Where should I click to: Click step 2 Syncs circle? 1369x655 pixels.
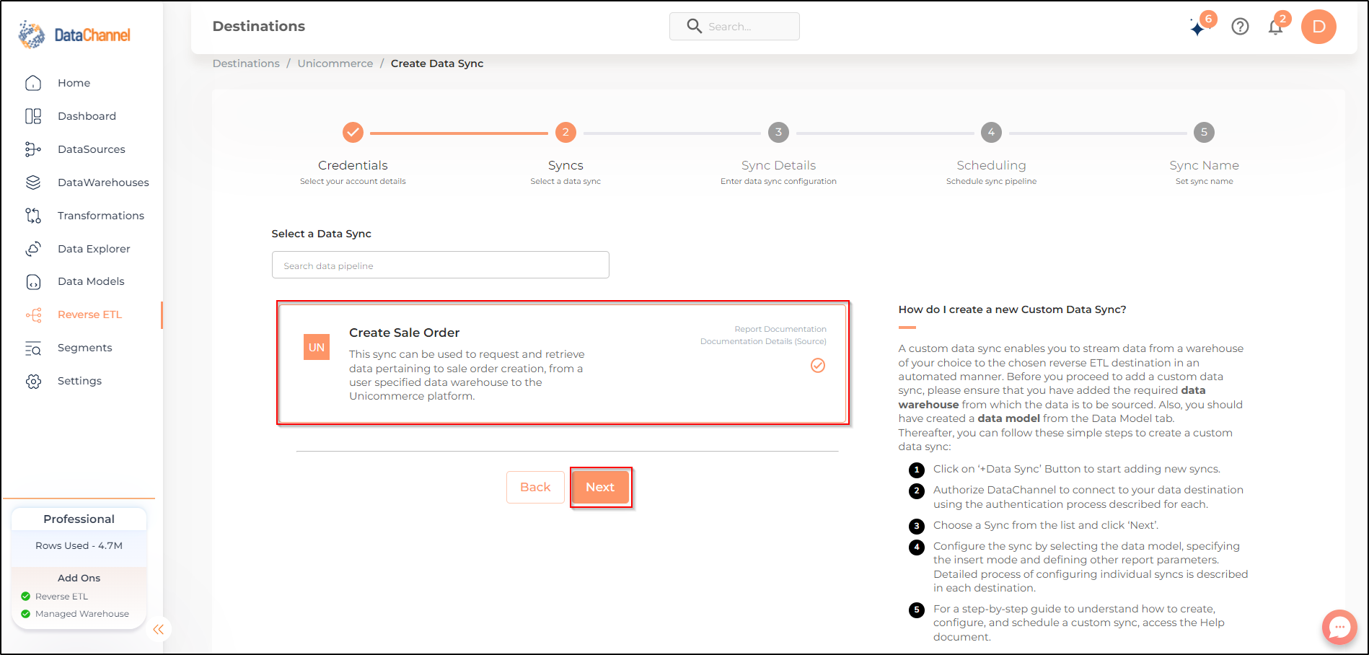pos(565,132)
